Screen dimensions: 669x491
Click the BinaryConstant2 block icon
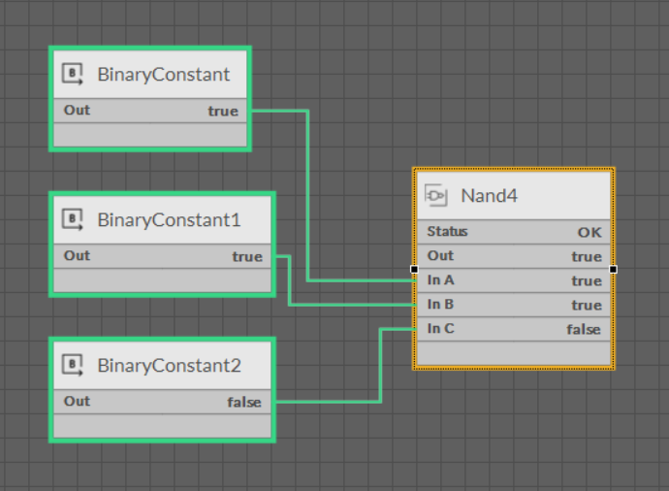[x=73, y=365]
